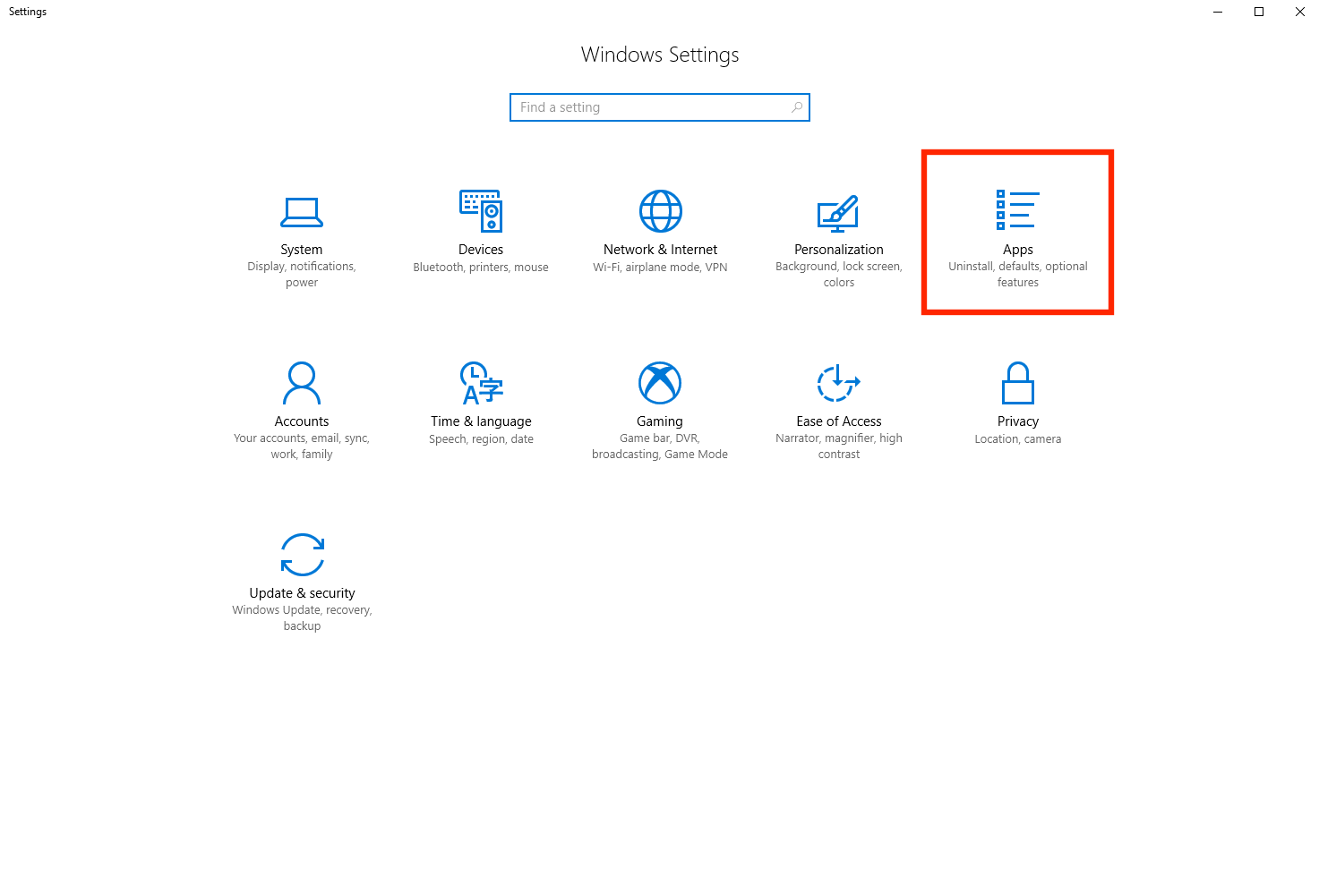Click 'Uninstall, defaults, optional features' description
Viewport: 1319px width, 893px height.
point(1018,275)
